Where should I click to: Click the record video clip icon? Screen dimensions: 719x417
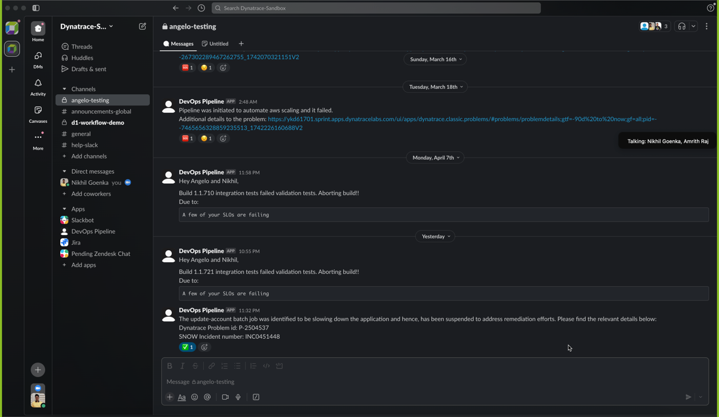click(x=225, y=397)
